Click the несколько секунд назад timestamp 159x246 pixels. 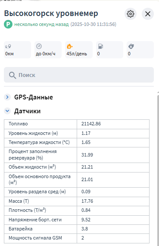[x=41, y=24]
